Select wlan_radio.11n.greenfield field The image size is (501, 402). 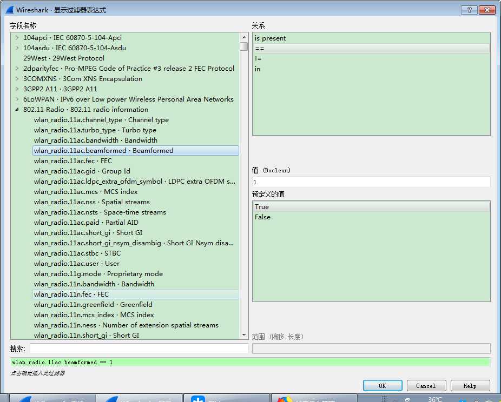(93, 305)
